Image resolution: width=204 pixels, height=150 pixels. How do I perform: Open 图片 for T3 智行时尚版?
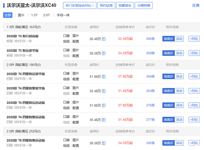coord(76,36)
